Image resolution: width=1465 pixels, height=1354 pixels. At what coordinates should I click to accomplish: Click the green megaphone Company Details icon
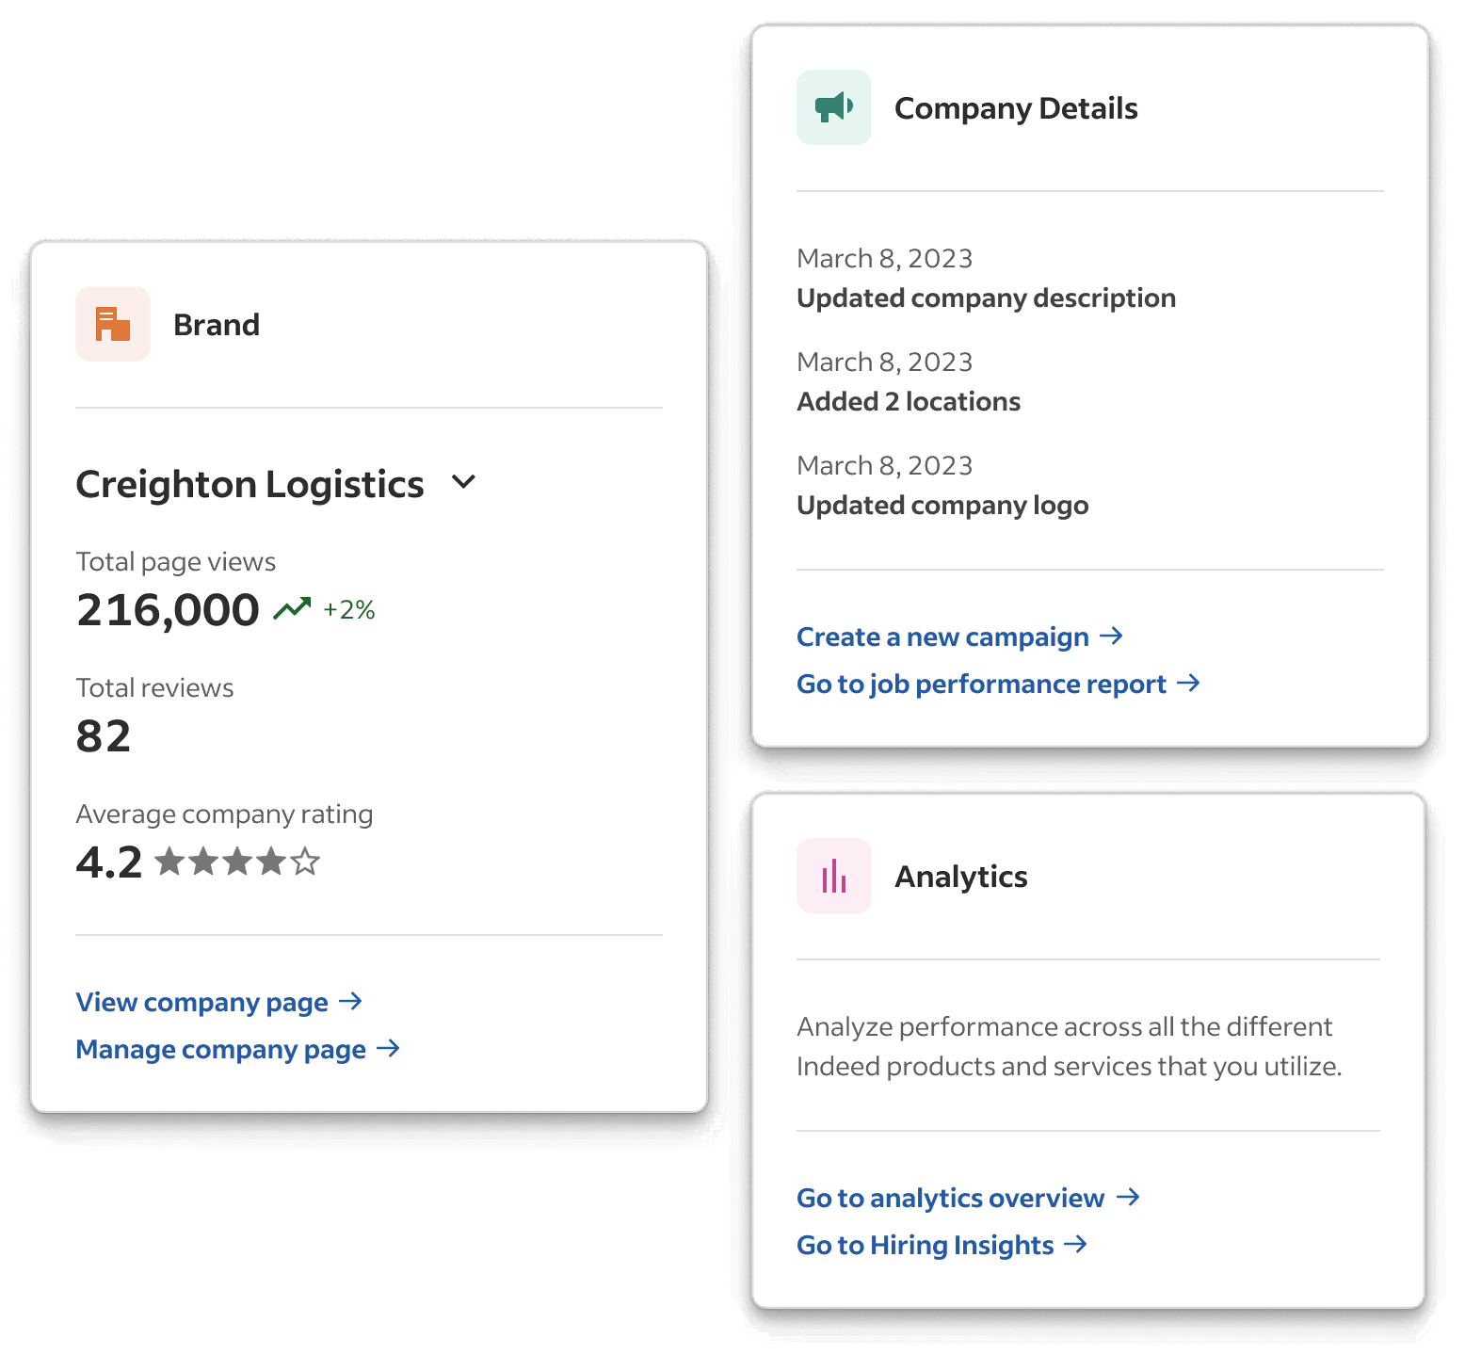(x=833, y=106)
